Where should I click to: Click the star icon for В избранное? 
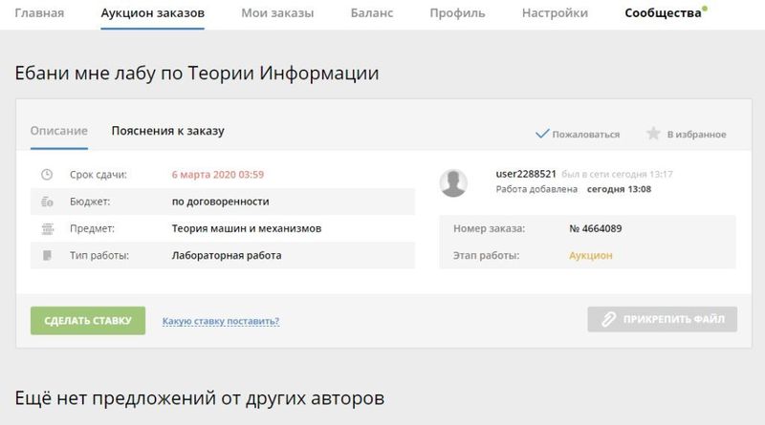[653, 134]
